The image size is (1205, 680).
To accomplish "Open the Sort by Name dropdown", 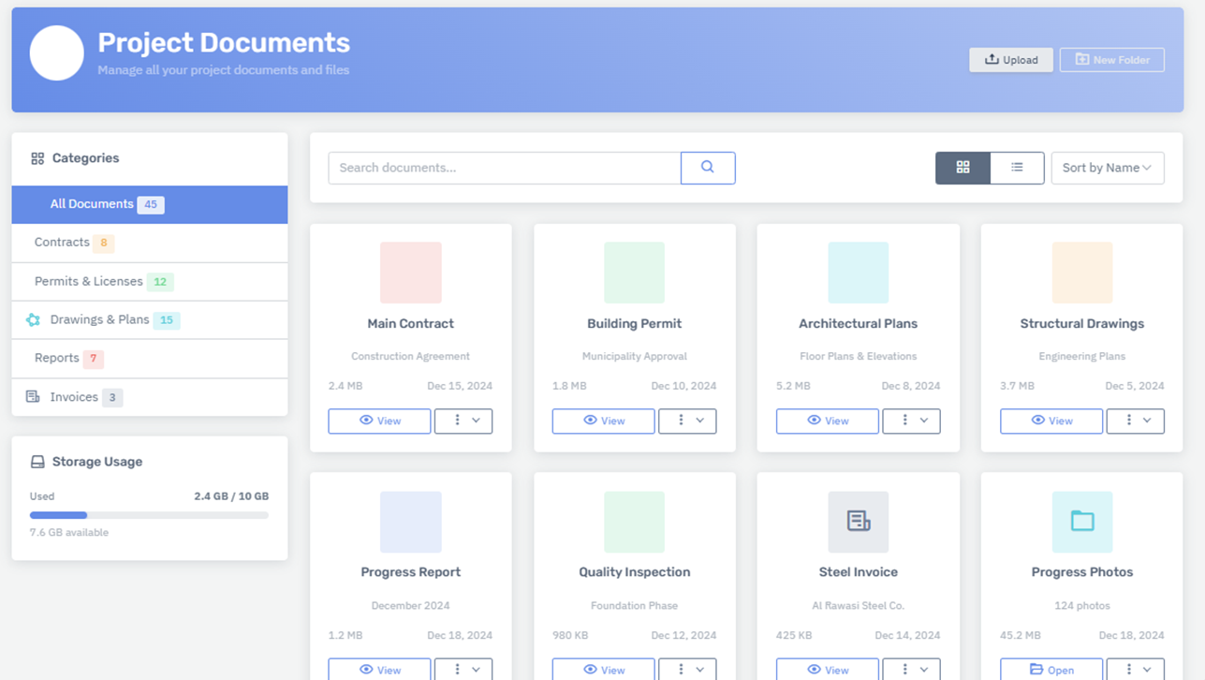I will pos(1107,168).
